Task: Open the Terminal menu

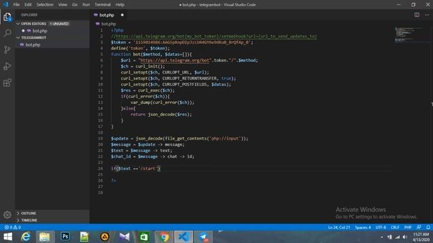Action: (102, 5)
